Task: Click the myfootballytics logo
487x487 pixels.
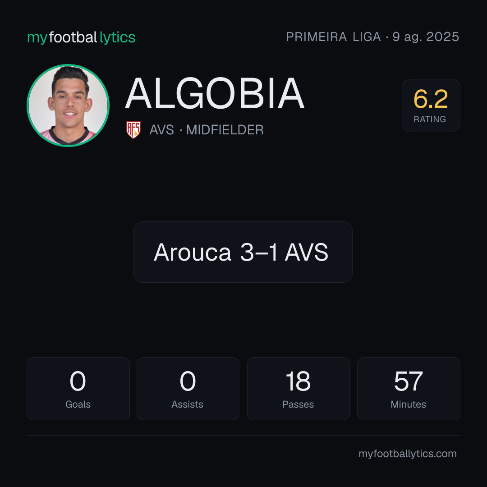Action: (81, 37)
